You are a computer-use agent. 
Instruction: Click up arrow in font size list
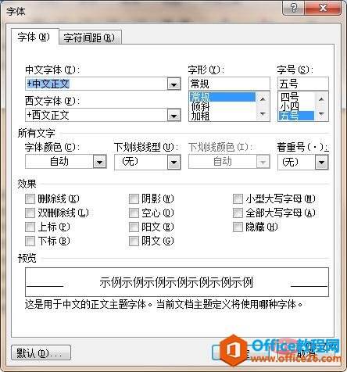click(x=321, y=98)
